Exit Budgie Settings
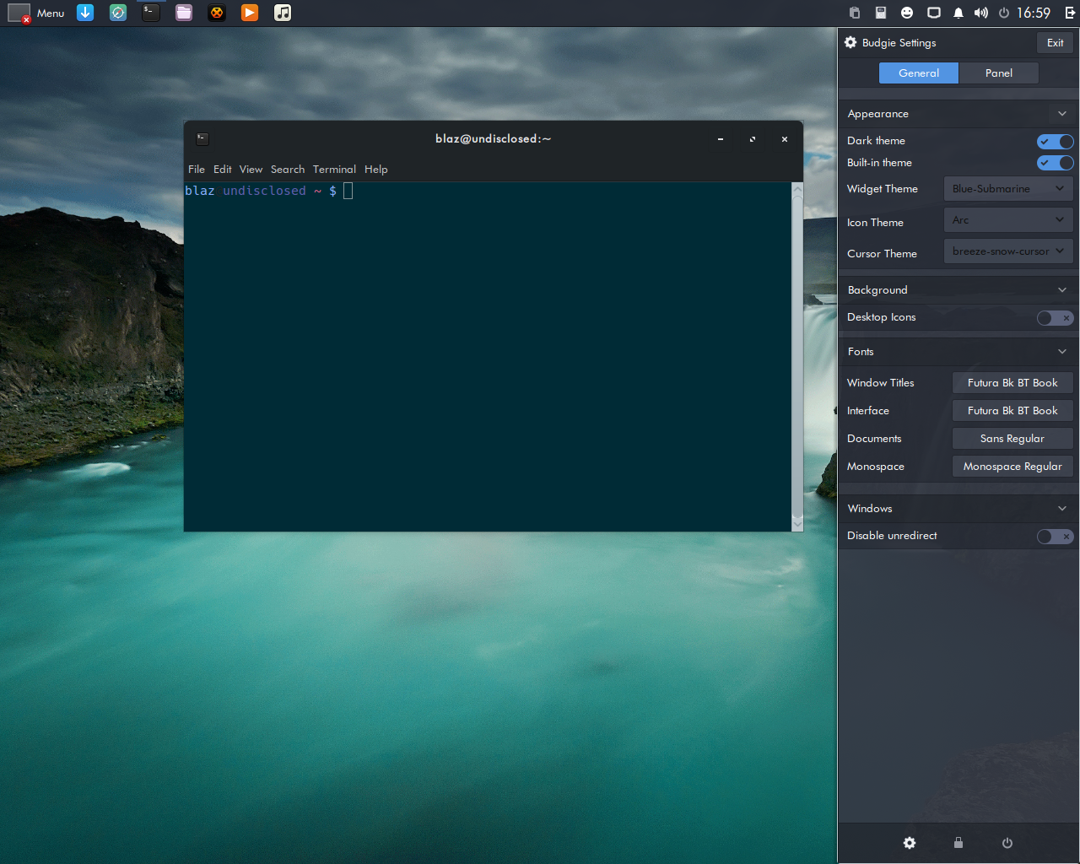The height and width of the screenshot is (864, 1080). click(1056, 42)
